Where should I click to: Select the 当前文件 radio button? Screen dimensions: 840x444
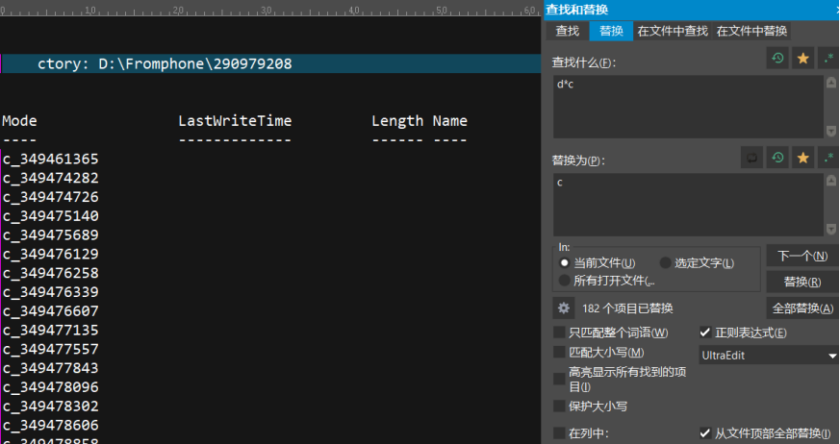(564, 263)
